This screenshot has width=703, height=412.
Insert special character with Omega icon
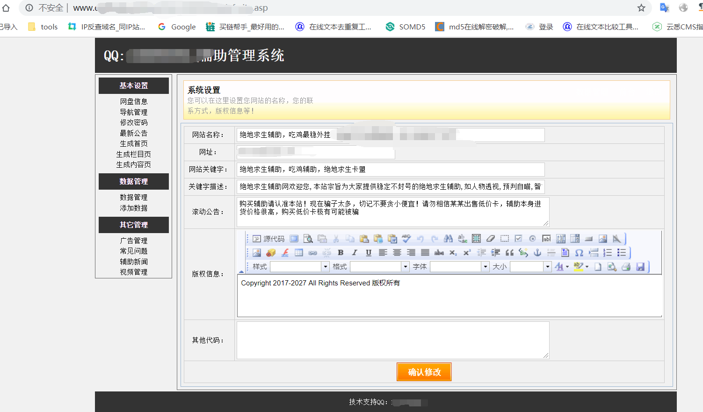tap(579, 253)
